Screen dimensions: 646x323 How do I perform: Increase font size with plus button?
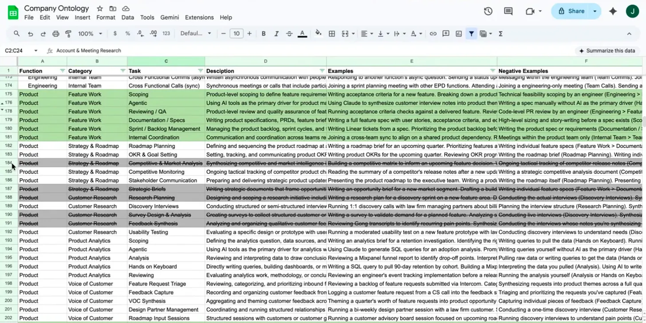[249, 34]
